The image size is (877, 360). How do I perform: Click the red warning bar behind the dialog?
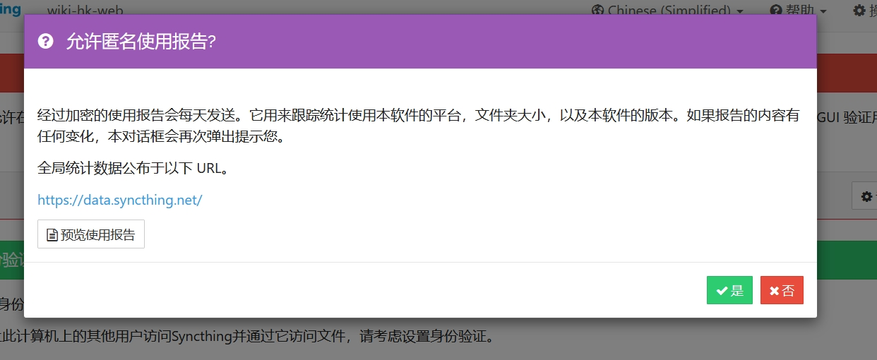click(x=847, y=72)
